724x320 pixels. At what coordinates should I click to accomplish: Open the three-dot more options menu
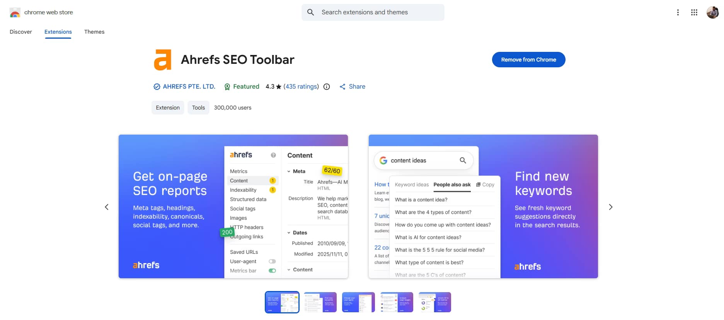(678, 12)
